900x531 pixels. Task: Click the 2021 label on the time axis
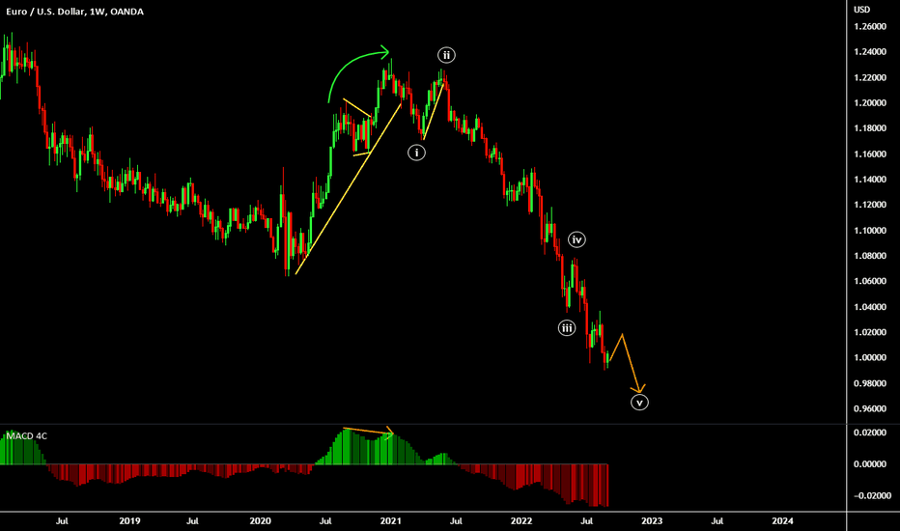[x=390, y=520]
